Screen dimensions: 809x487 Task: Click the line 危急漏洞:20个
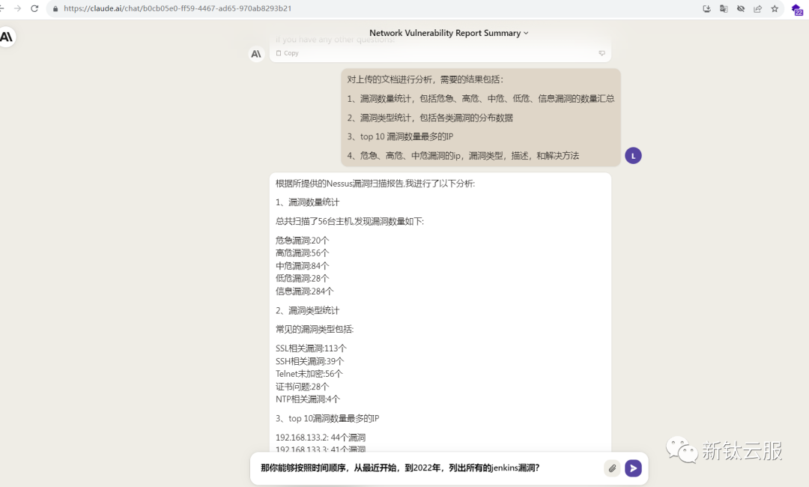pos(303,241)
